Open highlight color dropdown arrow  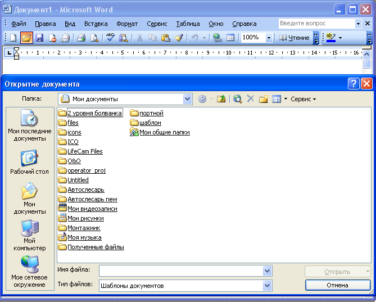(340, 38)
